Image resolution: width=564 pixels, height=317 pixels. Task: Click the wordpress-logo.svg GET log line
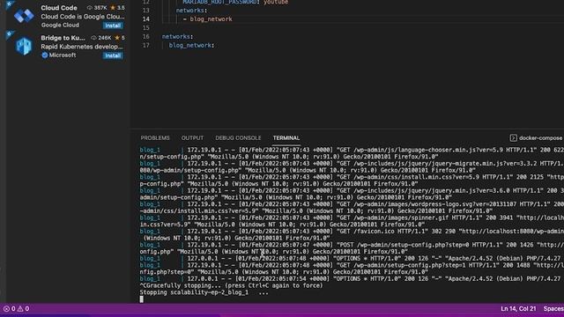352,204
